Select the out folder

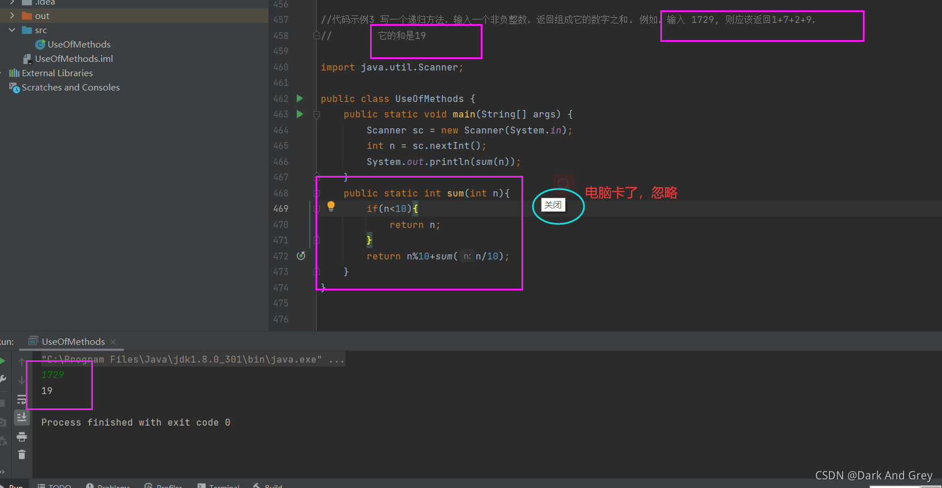(42, 16)
